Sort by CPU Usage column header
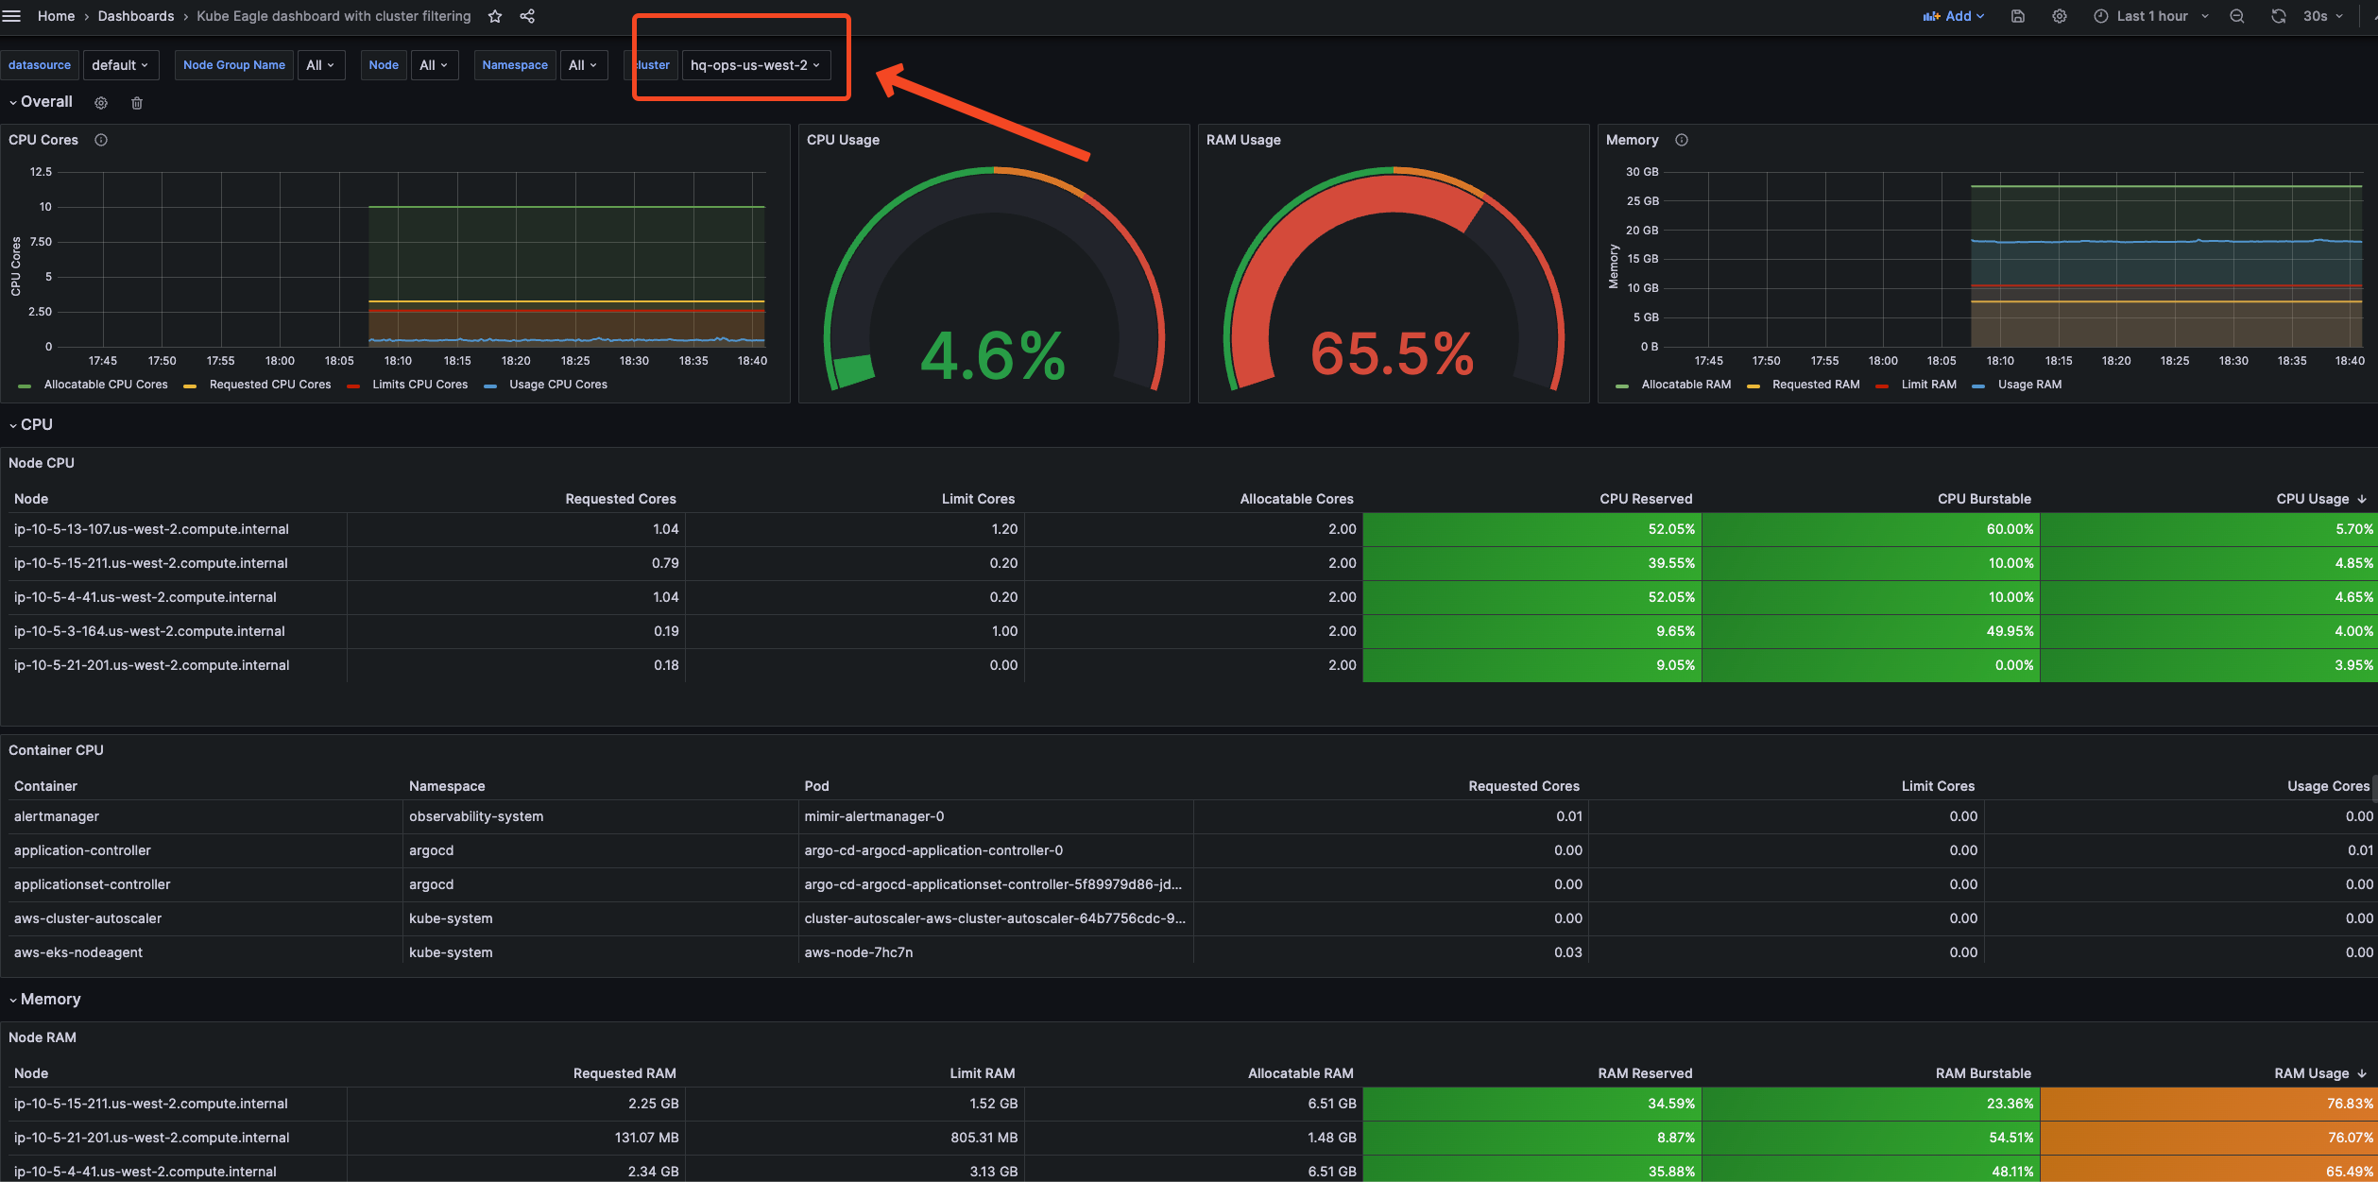 [x=2312, y=499]
